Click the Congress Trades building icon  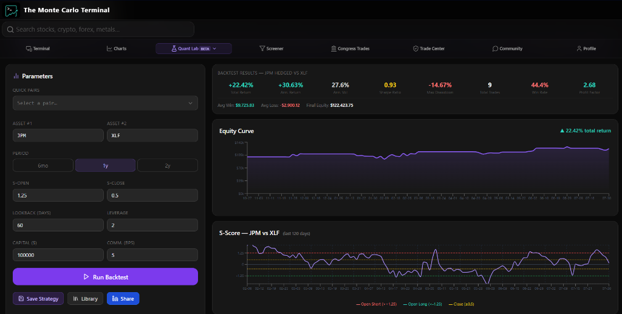click(333, 49)
